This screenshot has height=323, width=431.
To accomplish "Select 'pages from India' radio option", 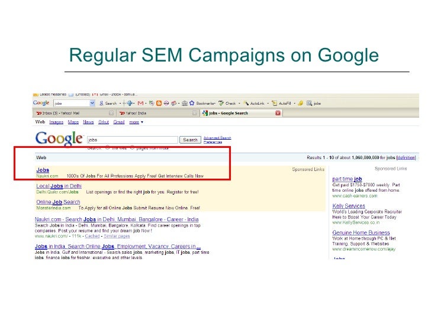I will click(x=132, y=147).
